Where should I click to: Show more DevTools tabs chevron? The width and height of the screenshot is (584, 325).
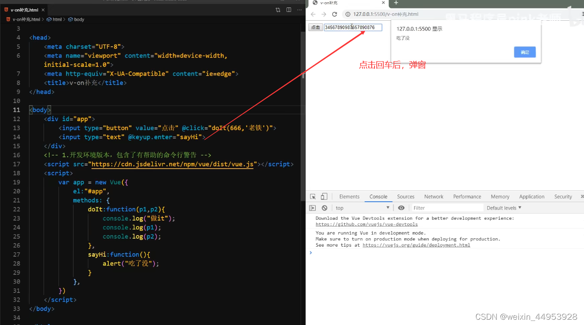coord(582,196)
